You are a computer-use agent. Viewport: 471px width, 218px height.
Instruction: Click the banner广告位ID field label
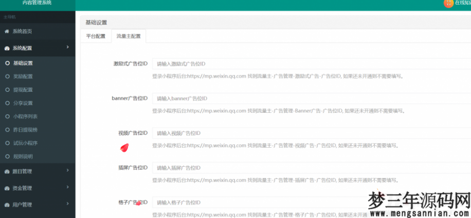point(130,98)
